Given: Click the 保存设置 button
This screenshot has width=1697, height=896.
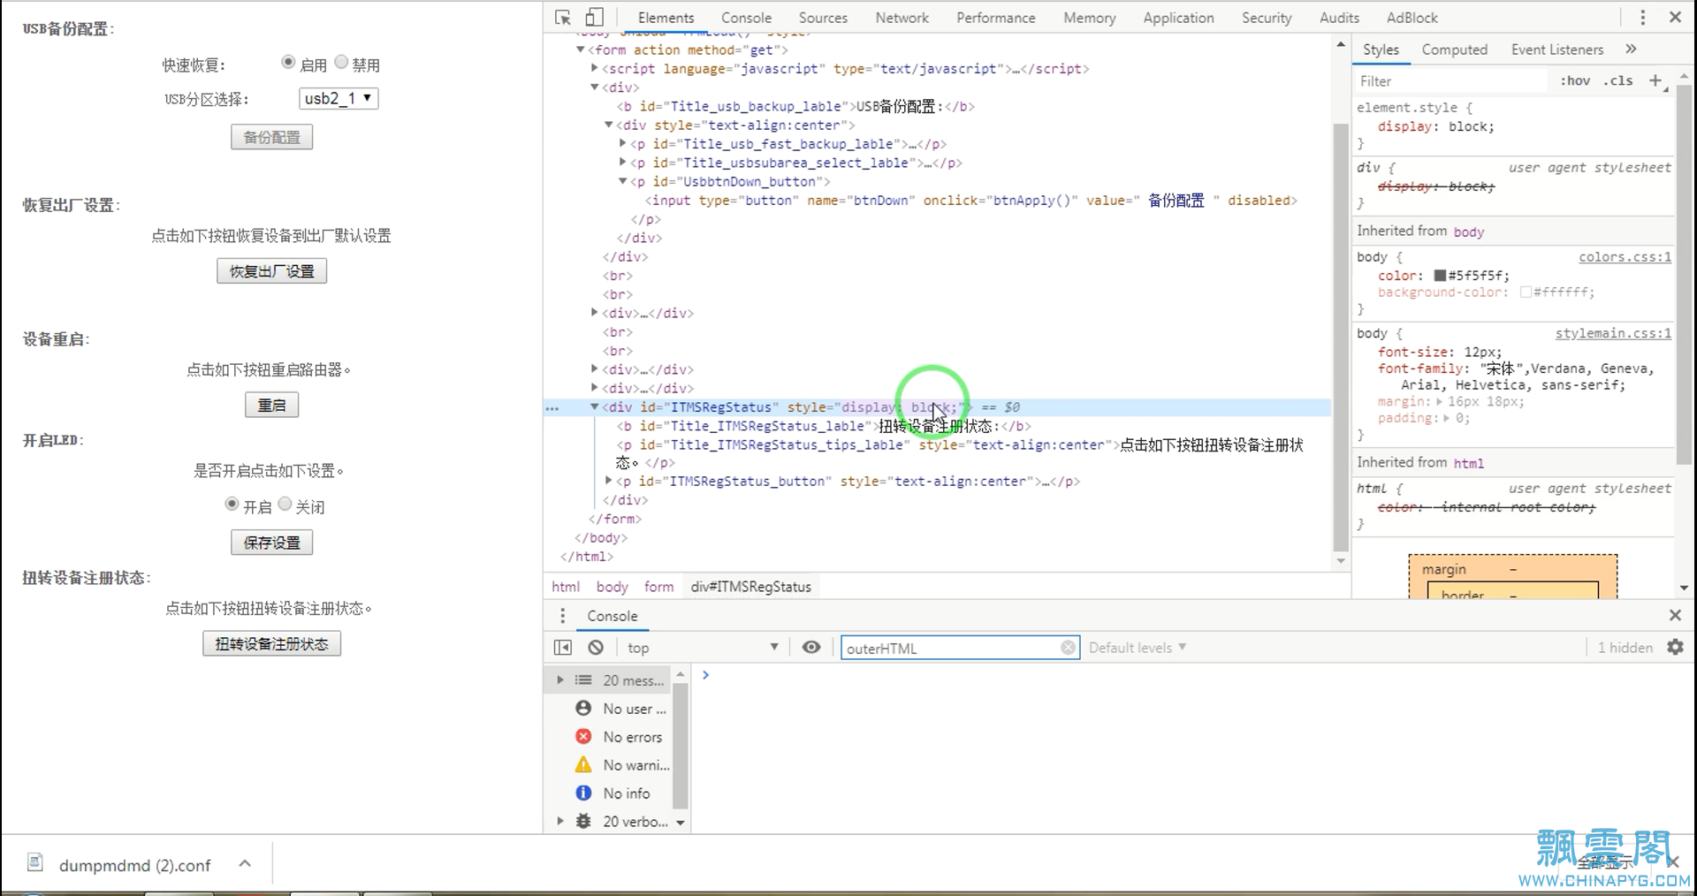Looking at the screenshot, I should click(271, 543).
